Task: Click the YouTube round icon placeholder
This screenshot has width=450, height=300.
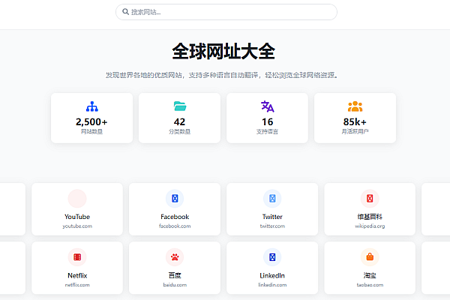Action: click(77, 198)
